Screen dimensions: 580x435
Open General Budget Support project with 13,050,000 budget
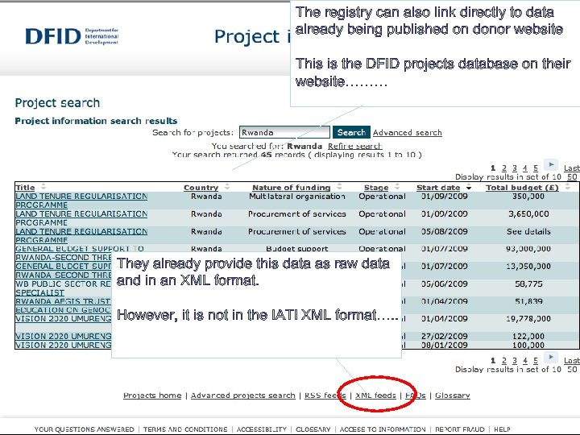click(64, 271)
